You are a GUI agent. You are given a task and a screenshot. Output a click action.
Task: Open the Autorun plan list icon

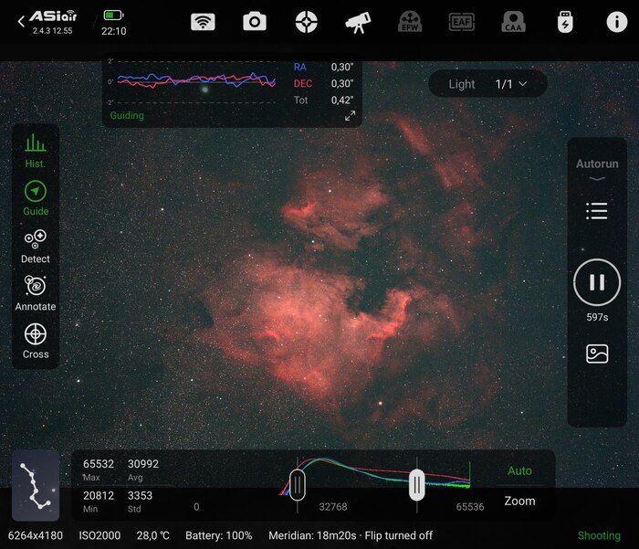[597, 211]
